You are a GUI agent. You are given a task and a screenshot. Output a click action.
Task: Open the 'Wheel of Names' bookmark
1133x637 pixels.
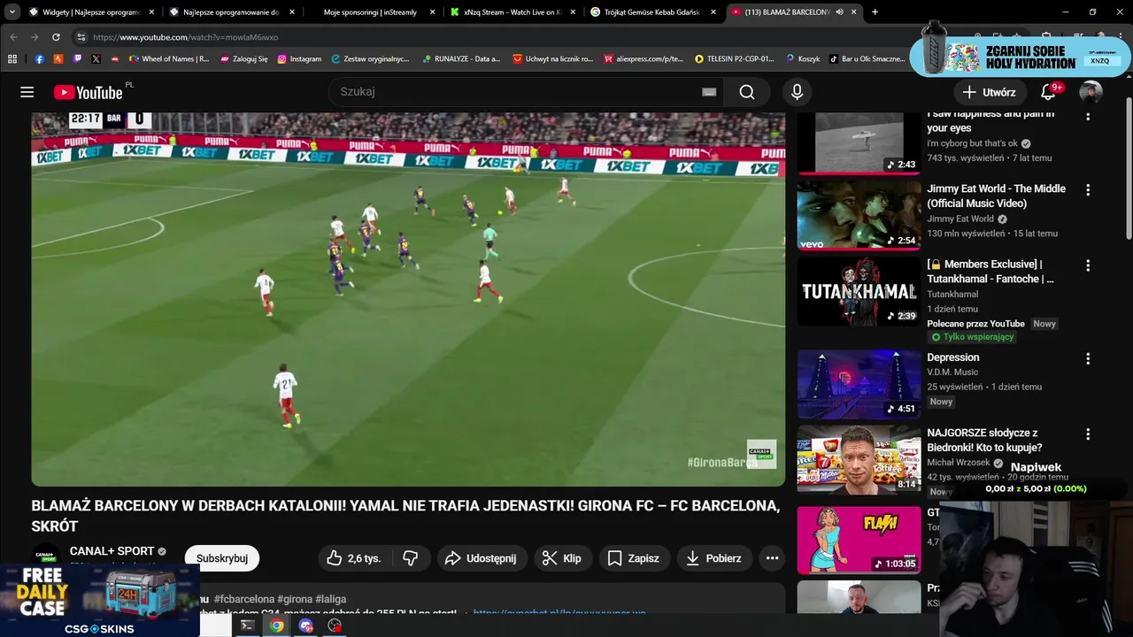tap(169, 59)
